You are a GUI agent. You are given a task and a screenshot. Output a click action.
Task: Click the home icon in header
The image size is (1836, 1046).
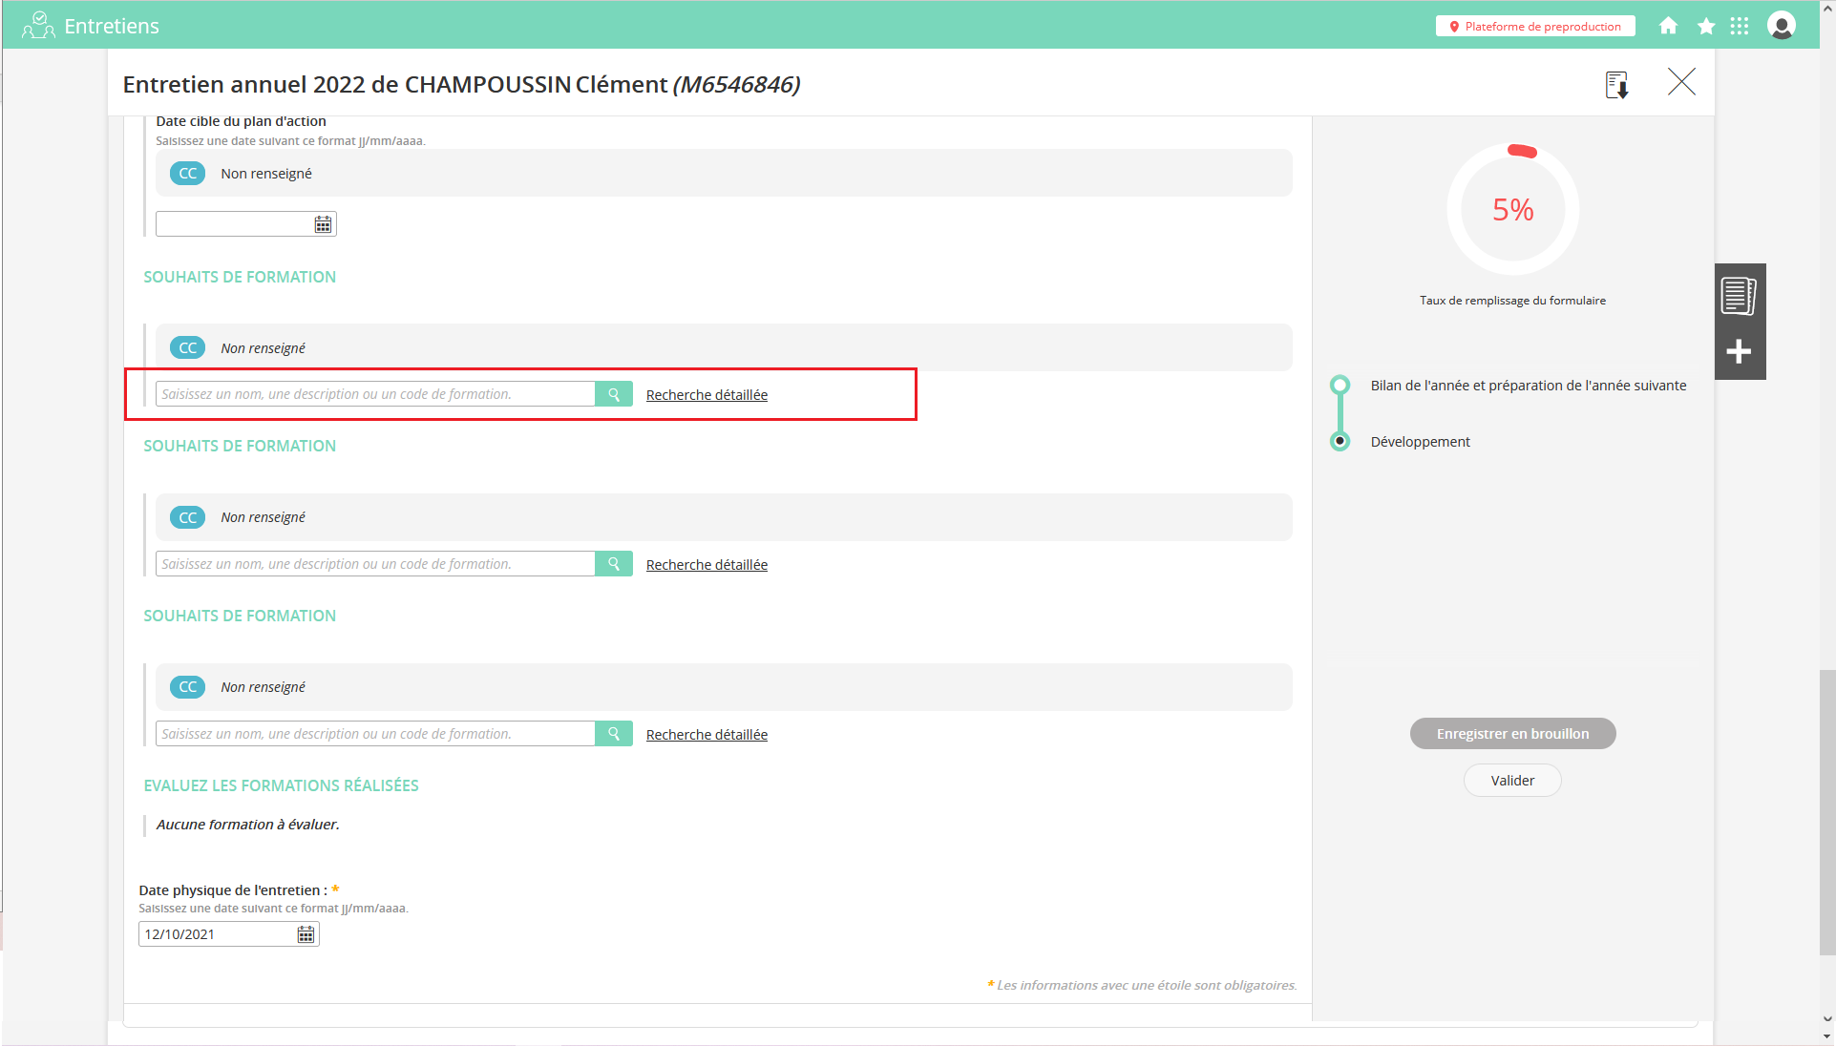click(1668, 26)
